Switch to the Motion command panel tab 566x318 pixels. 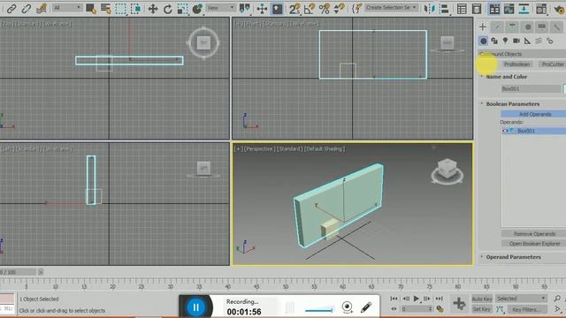click(x=527, y=26)
